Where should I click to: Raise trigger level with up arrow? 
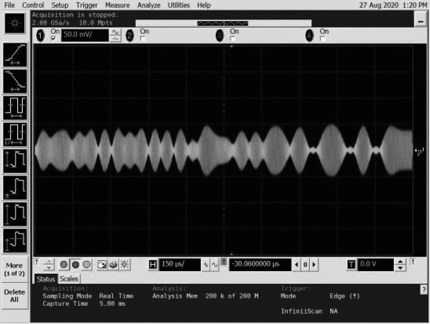tap(400, 262)
